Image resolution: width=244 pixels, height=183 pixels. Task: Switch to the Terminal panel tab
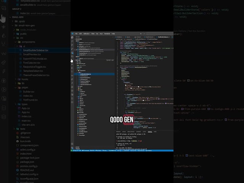[x=150, y=132]
